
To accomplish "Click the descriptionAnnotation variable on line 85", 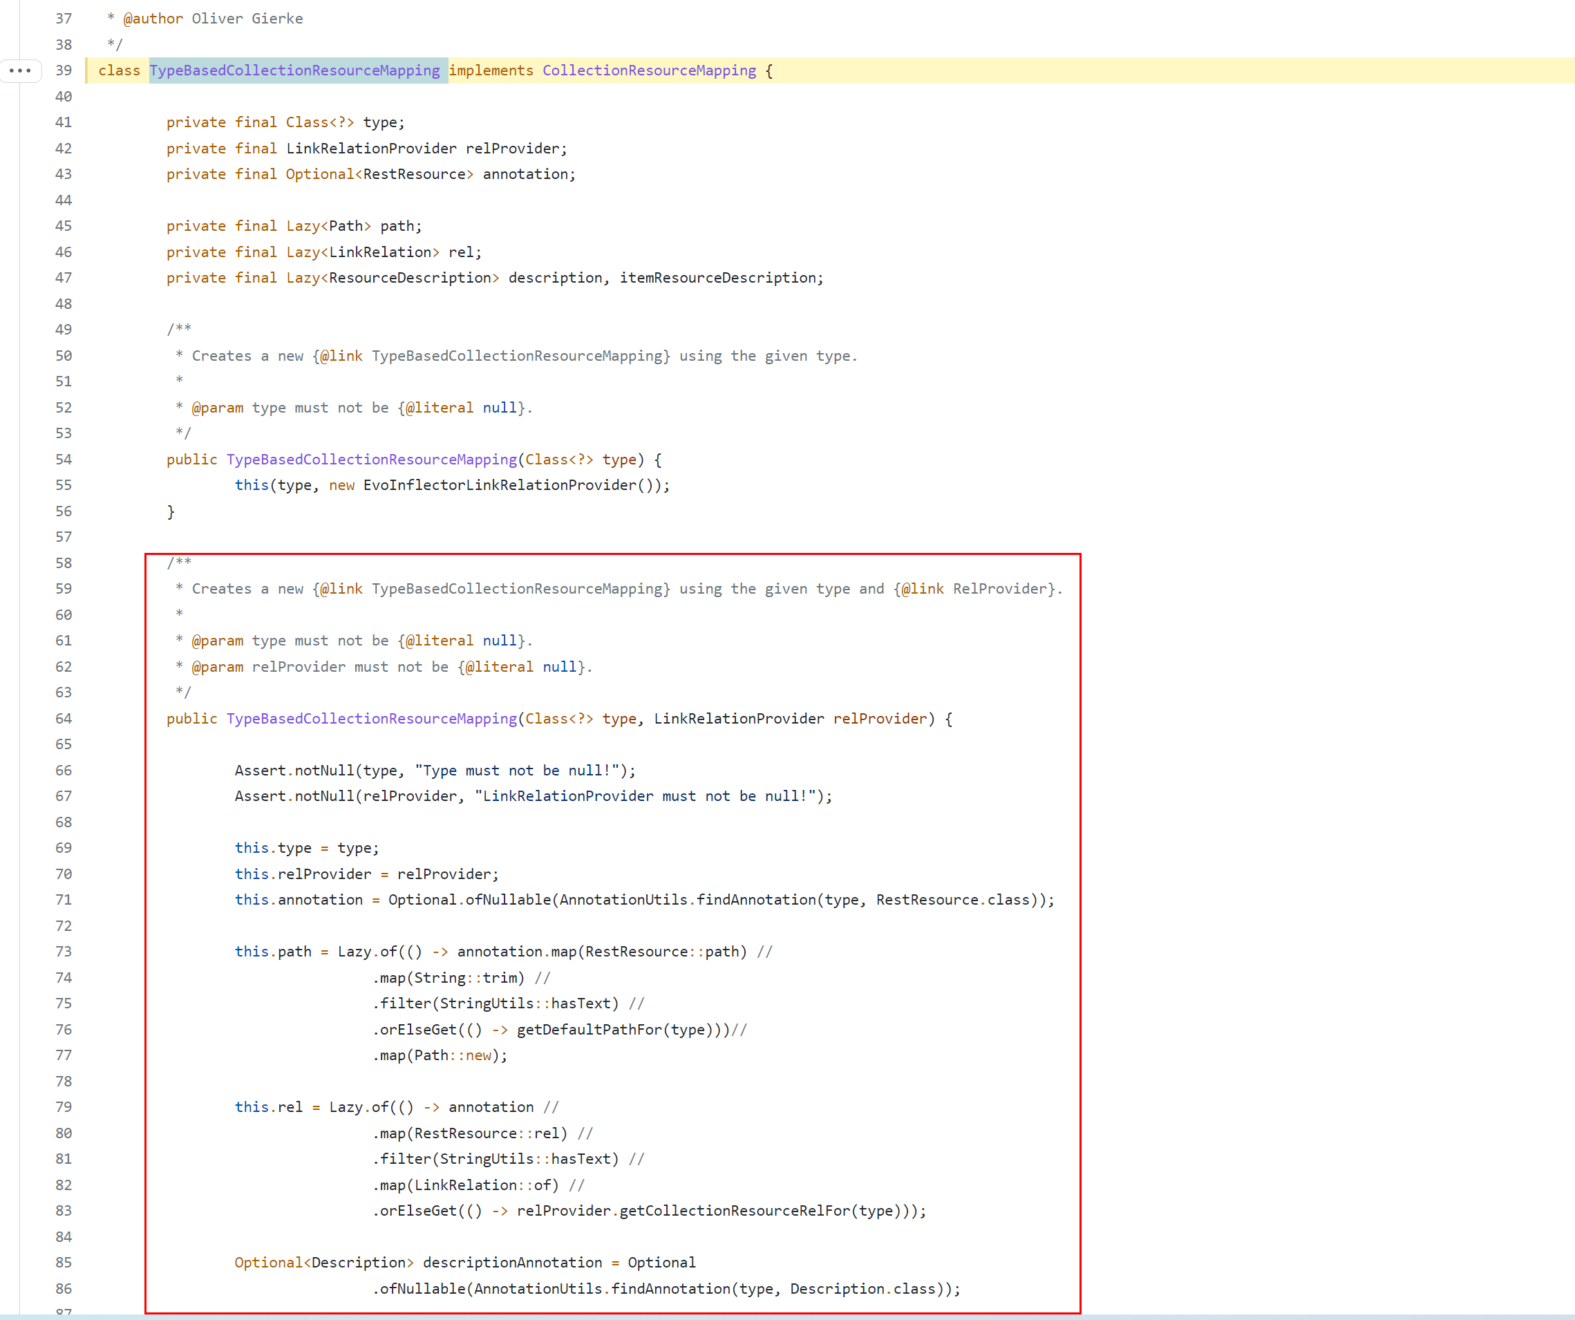I will tap(511, 1262).
